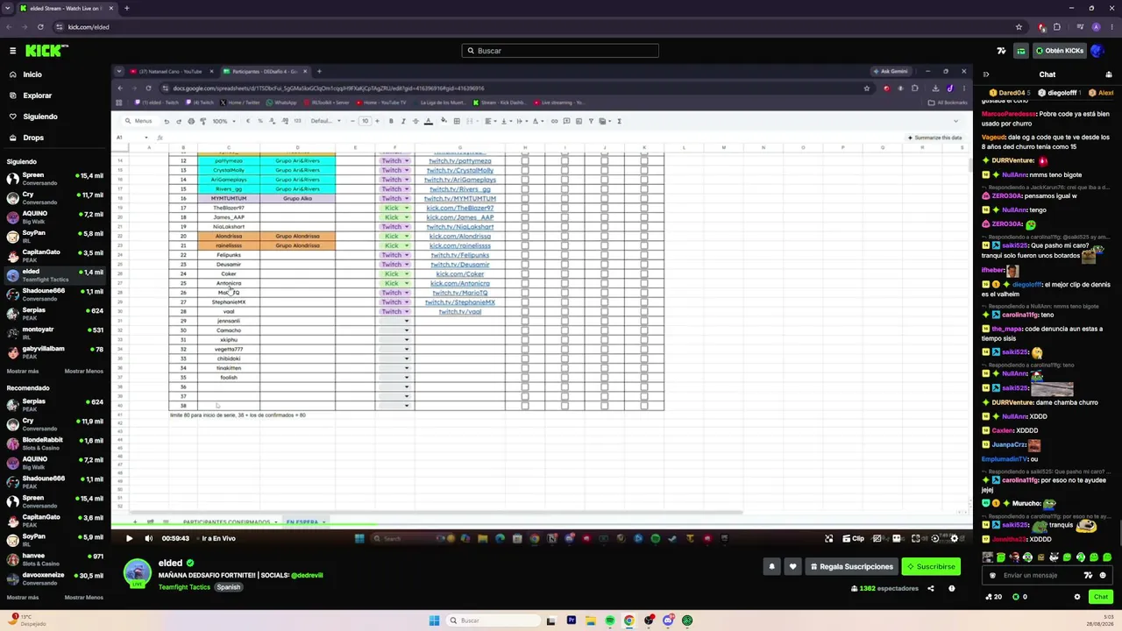Click the green Suscribirse button
The width and height of the screenshot is (1122, 631).
point(931,566)
